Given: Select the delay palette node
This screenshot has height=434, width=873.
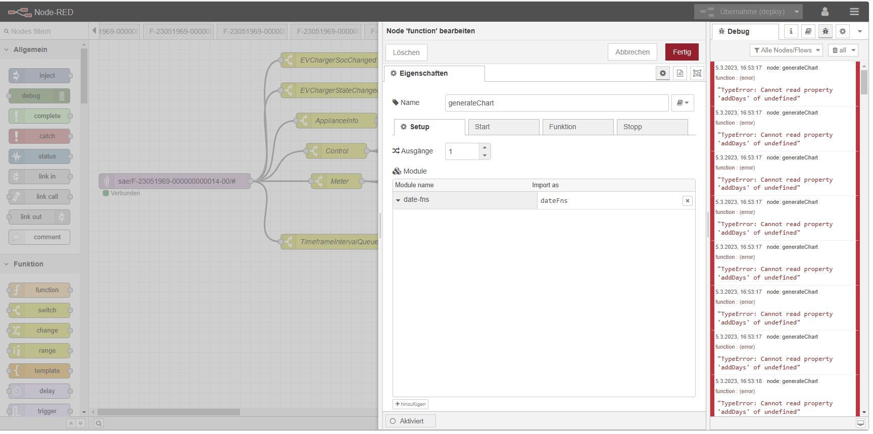Looking at the screenshot, I should click(39, 391).
